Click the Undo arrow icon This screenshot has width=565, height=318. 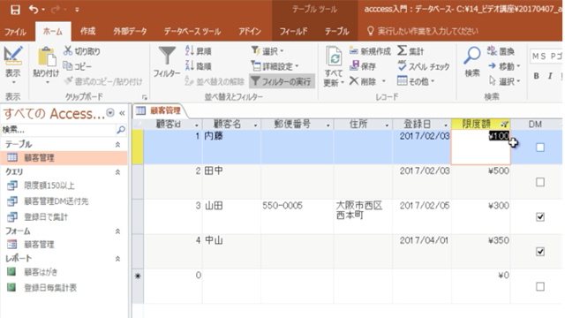click(x=34, y=10)
